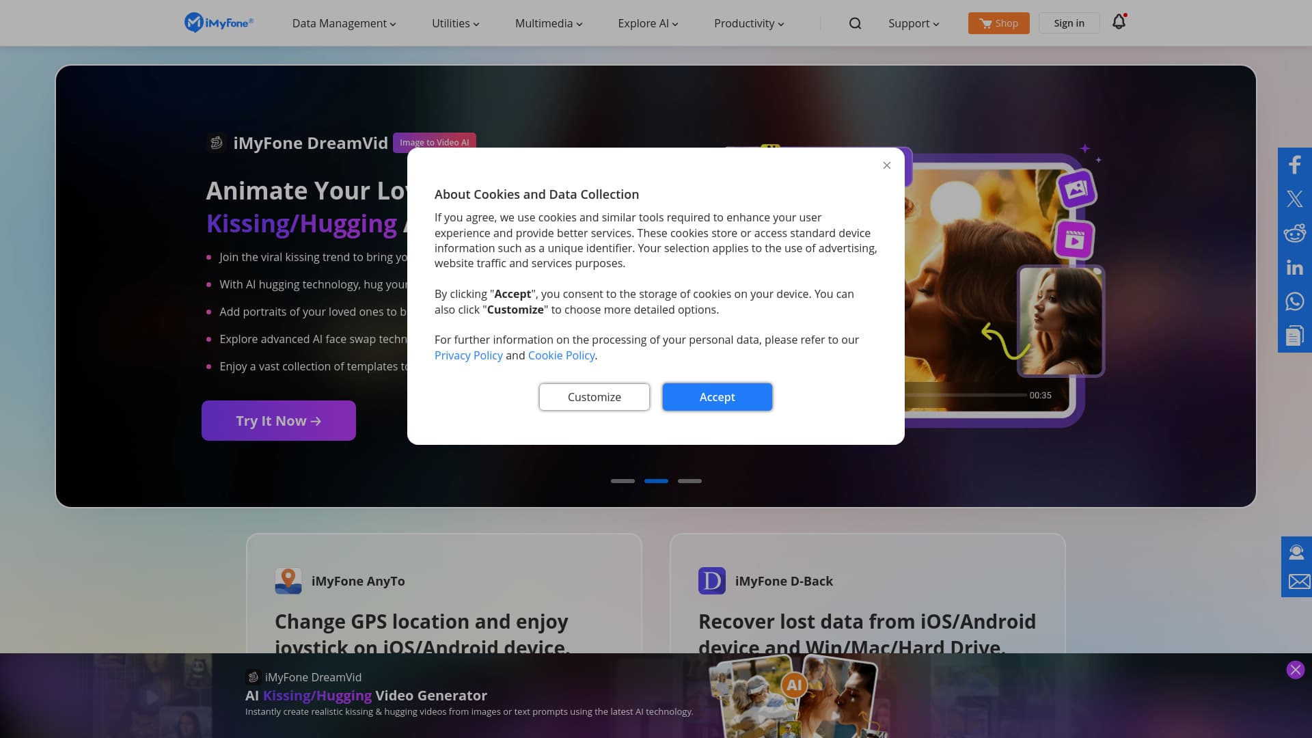
Task: Start live chat via the headset icon
Action: 1297,551
